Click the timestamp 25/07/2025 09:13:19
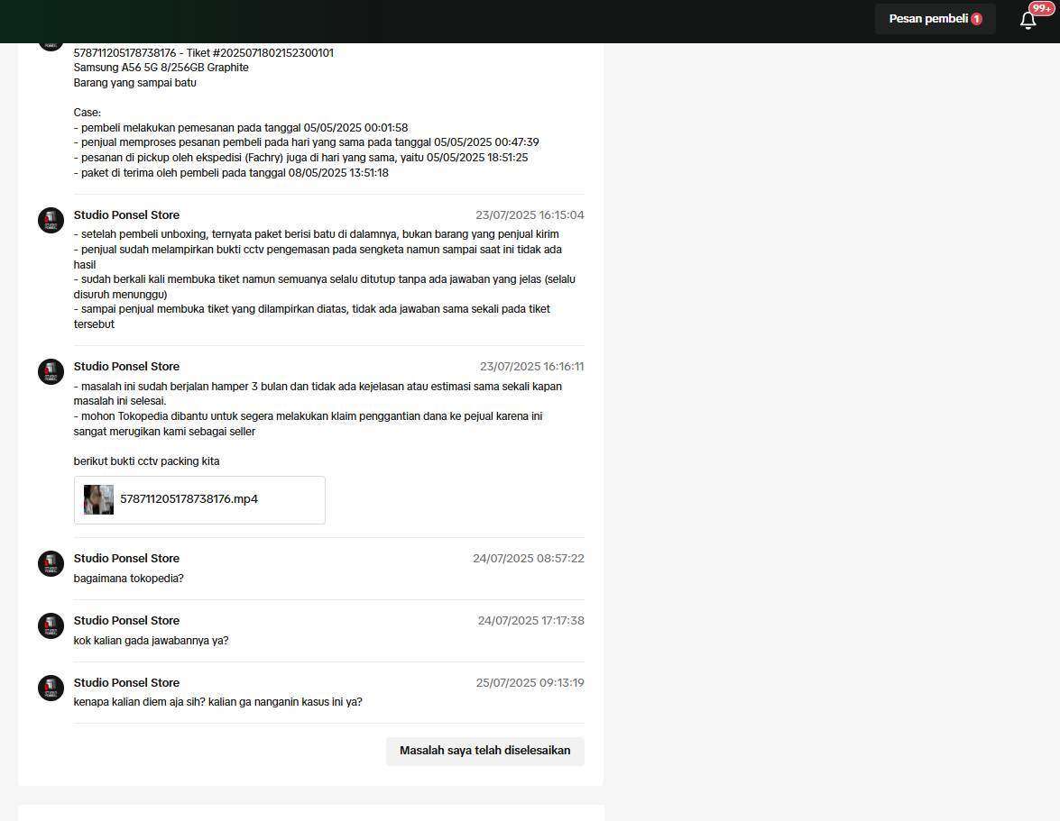The width and height of the screenshot is (1060, 821). pyautogui.click(x=530, y=682)
